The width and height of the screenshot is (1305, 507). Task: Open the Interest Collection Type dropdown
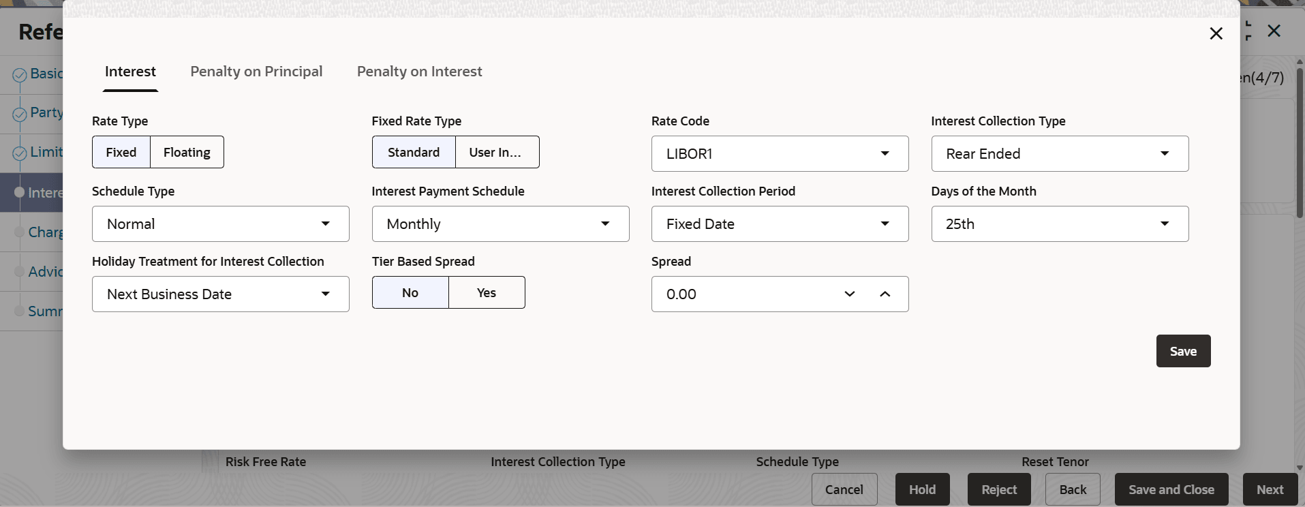pyautogui.click(x=1060, y=154)
